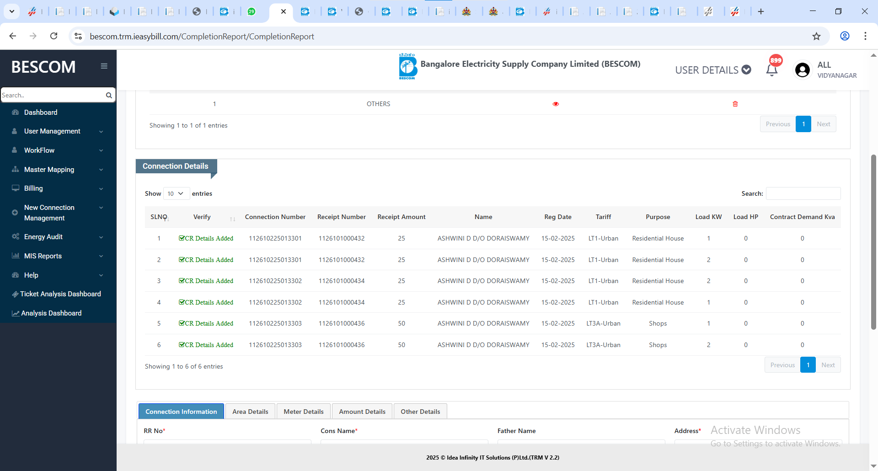
Task: Click the Connection Details search field
Action: click(803, 194)
